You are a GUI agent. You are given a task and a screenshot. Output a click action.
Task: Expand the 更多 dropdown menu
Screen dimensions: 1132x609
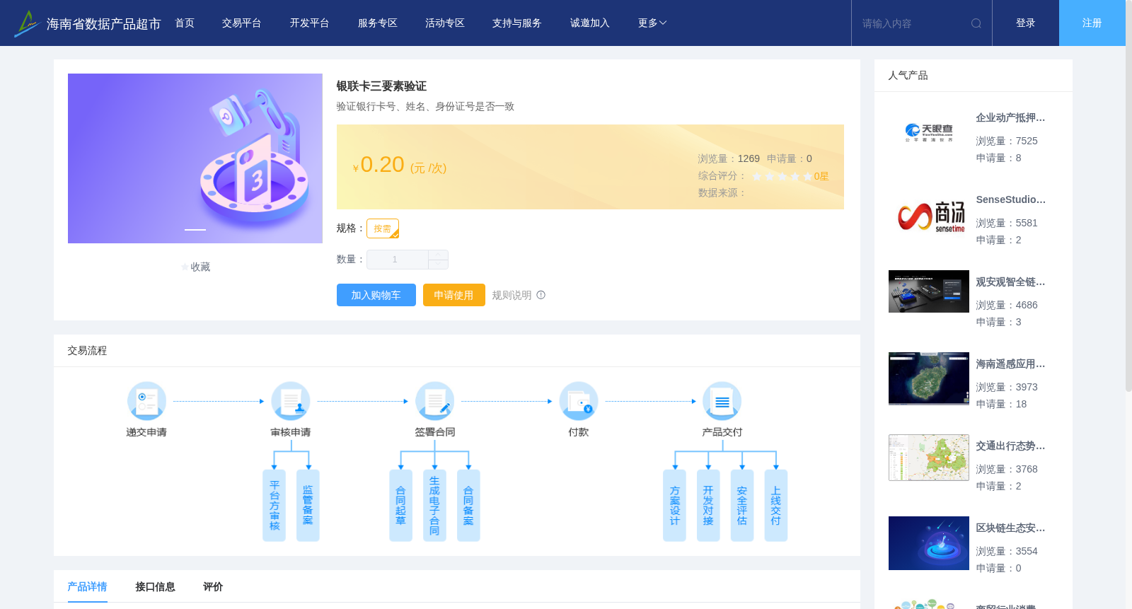coord(652,23)
